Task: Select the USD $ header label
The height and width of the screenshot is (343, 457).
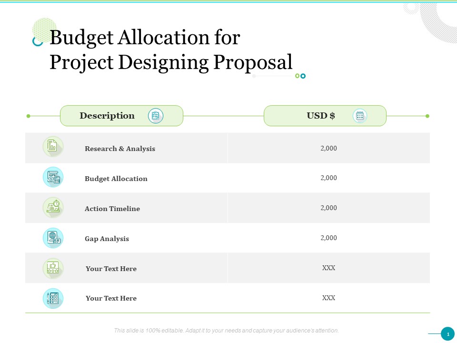Action: coord(320,116)
